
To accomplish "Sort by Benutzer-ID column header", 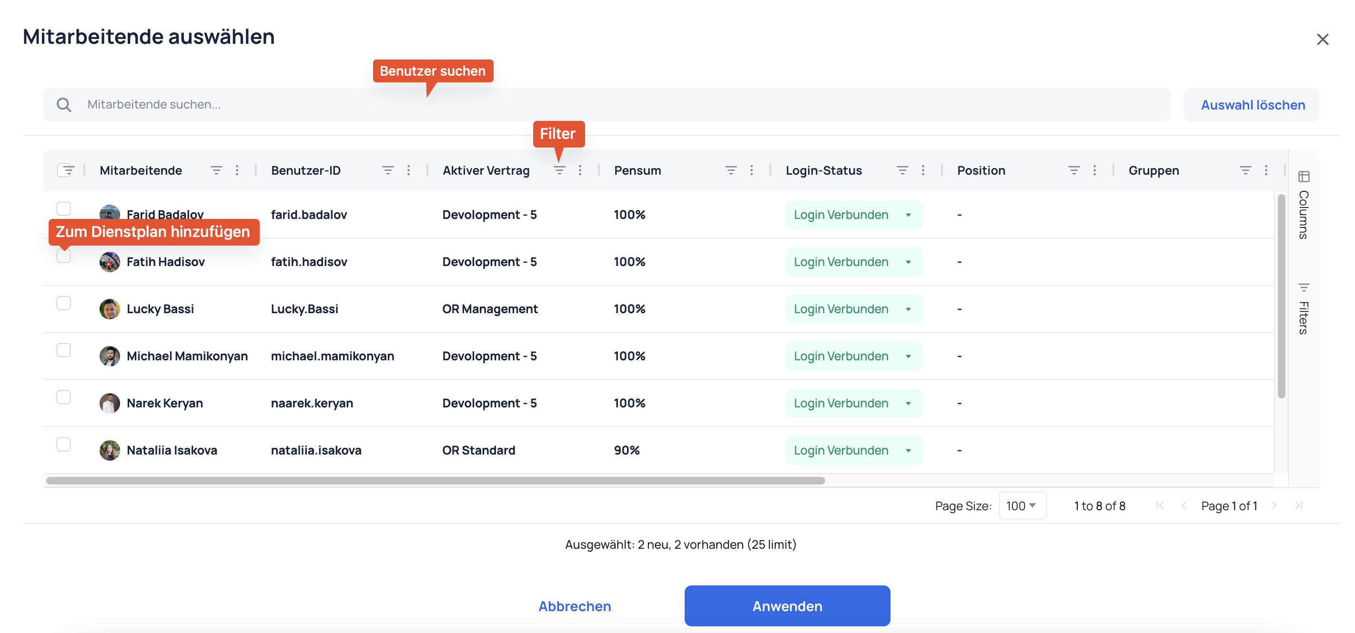I will 305,170.
